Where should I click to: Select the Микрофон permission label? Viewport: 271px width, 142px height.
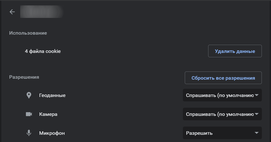click(x=52, y=133)
